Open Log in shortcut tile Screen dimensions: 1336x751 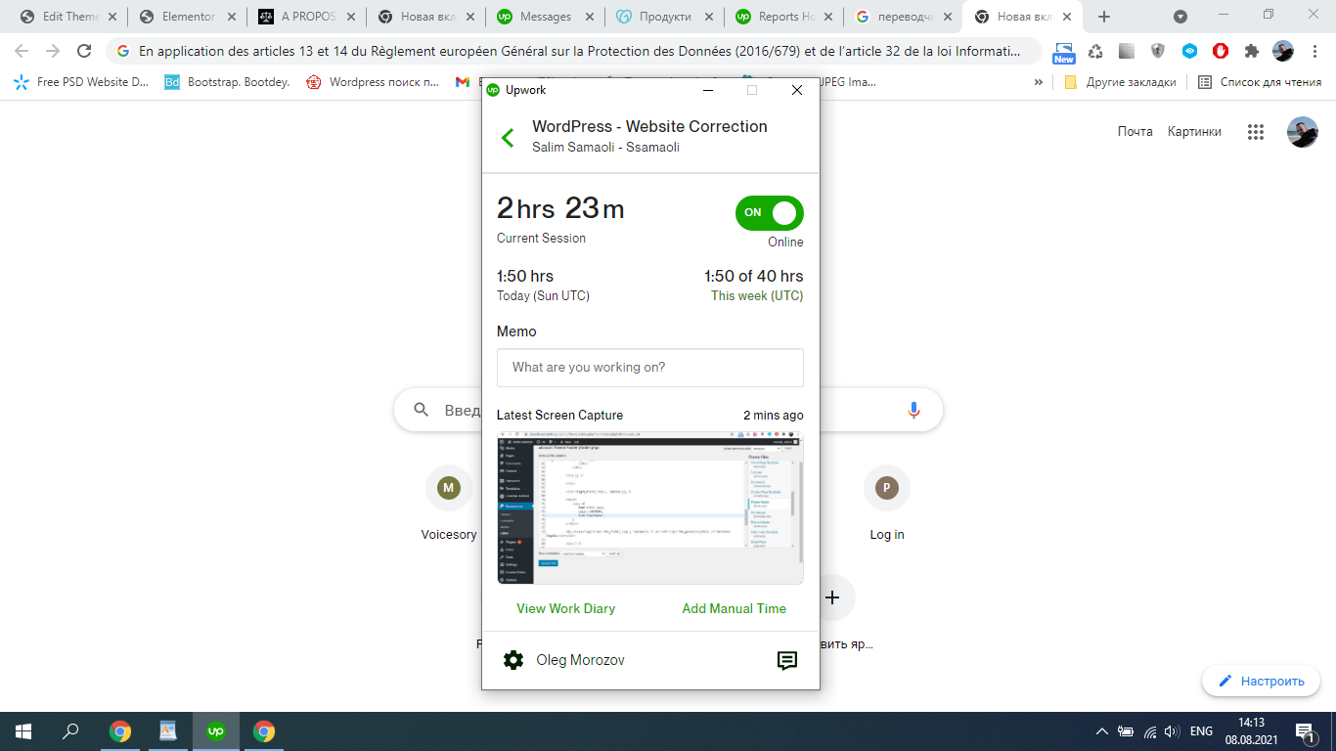(x=887, y=503)
